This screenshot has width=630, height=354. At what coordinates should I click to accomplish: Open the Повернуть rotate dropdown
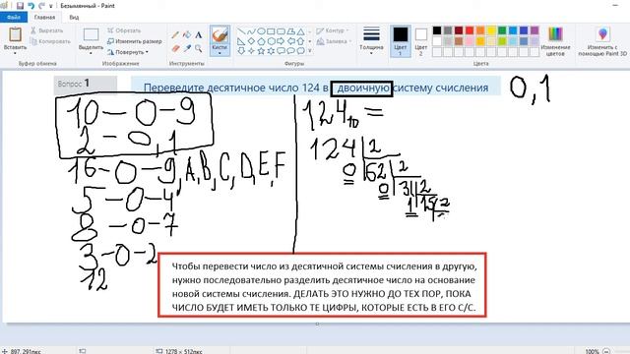(128, 52)
